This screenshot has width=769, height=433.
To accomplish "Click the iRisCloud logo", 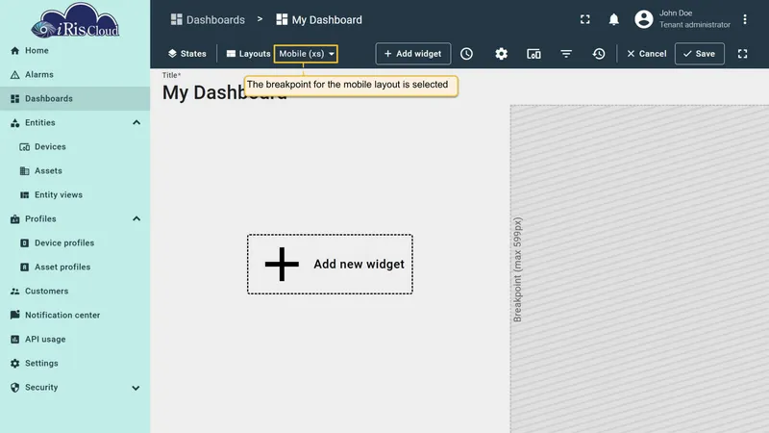I will pos(75,20).
